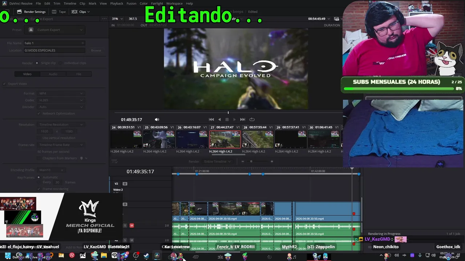Open the Resolution dropdown
465x261 pixels.
[60, 125]
